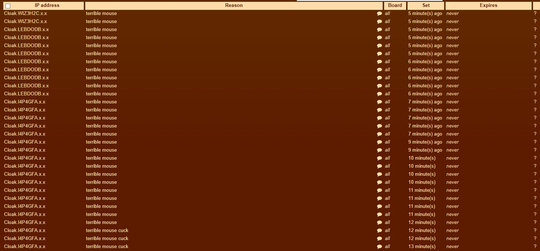The height and width of the screenshot is (251, 540).
Task: Click the comment bubble in the first Cloak.I4P4GFA row
Action: pos(379,102)
